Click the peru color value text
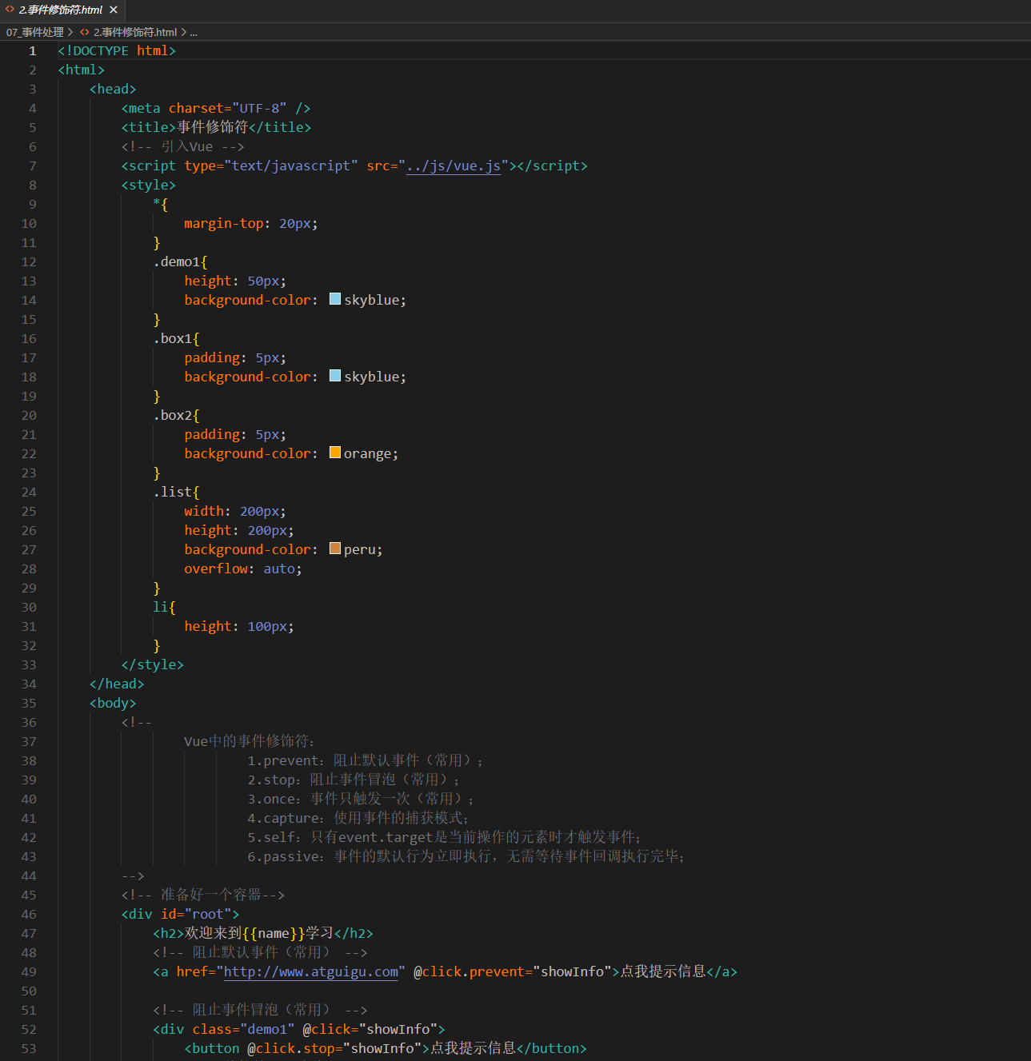1031x1061 pixels. pyautogui.click(x=360, y=549)
